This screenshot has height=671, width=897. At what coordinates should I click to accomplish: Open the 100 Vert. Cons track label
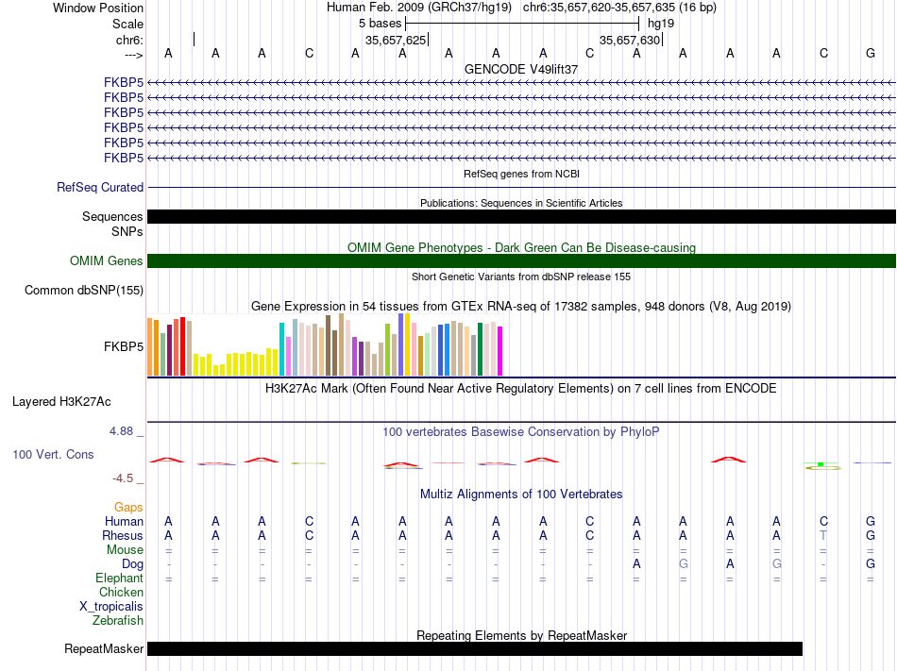53,454
